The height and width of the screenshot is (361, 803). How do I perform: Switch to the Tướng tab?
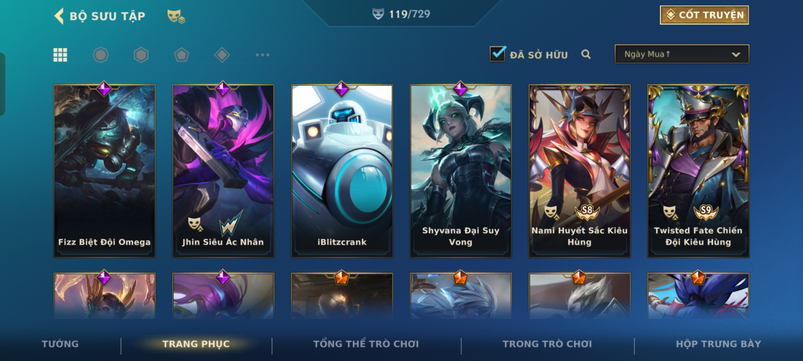pos(60,344)
